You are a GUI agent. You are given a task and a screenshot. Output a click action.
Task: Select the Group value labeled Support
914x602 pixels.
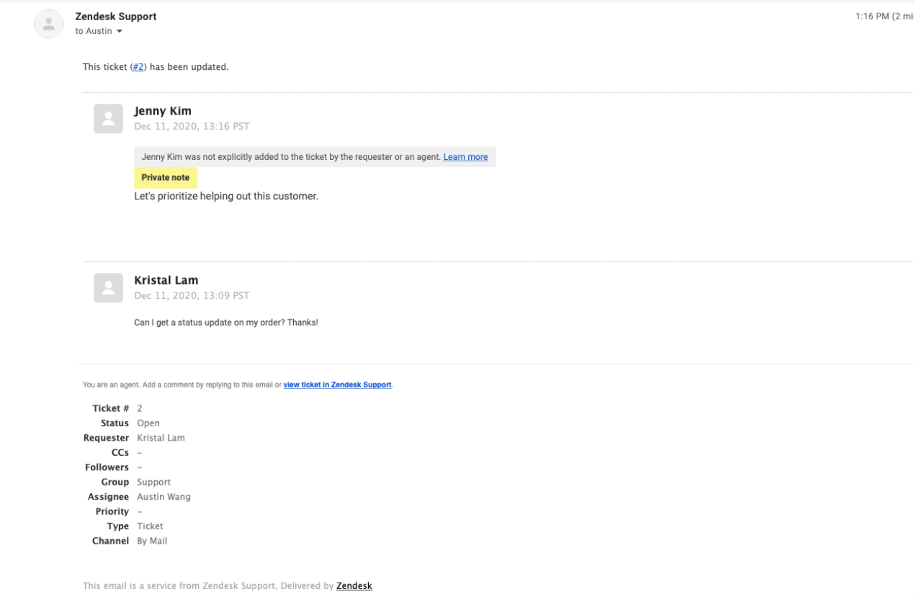coord(154,482)
